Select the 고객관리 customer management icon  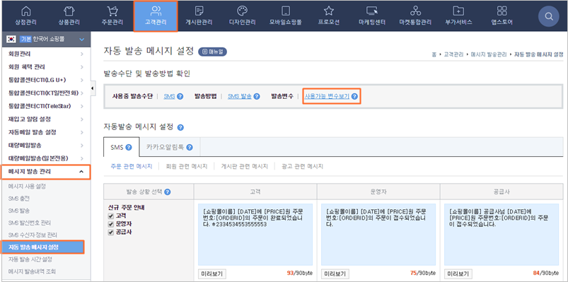[x=156, y=11]
